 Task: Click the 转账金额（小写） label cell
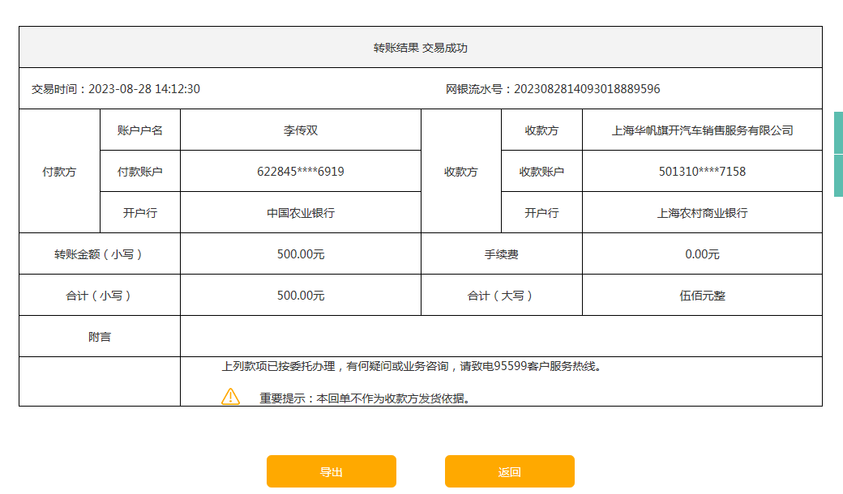coord(99,254)
